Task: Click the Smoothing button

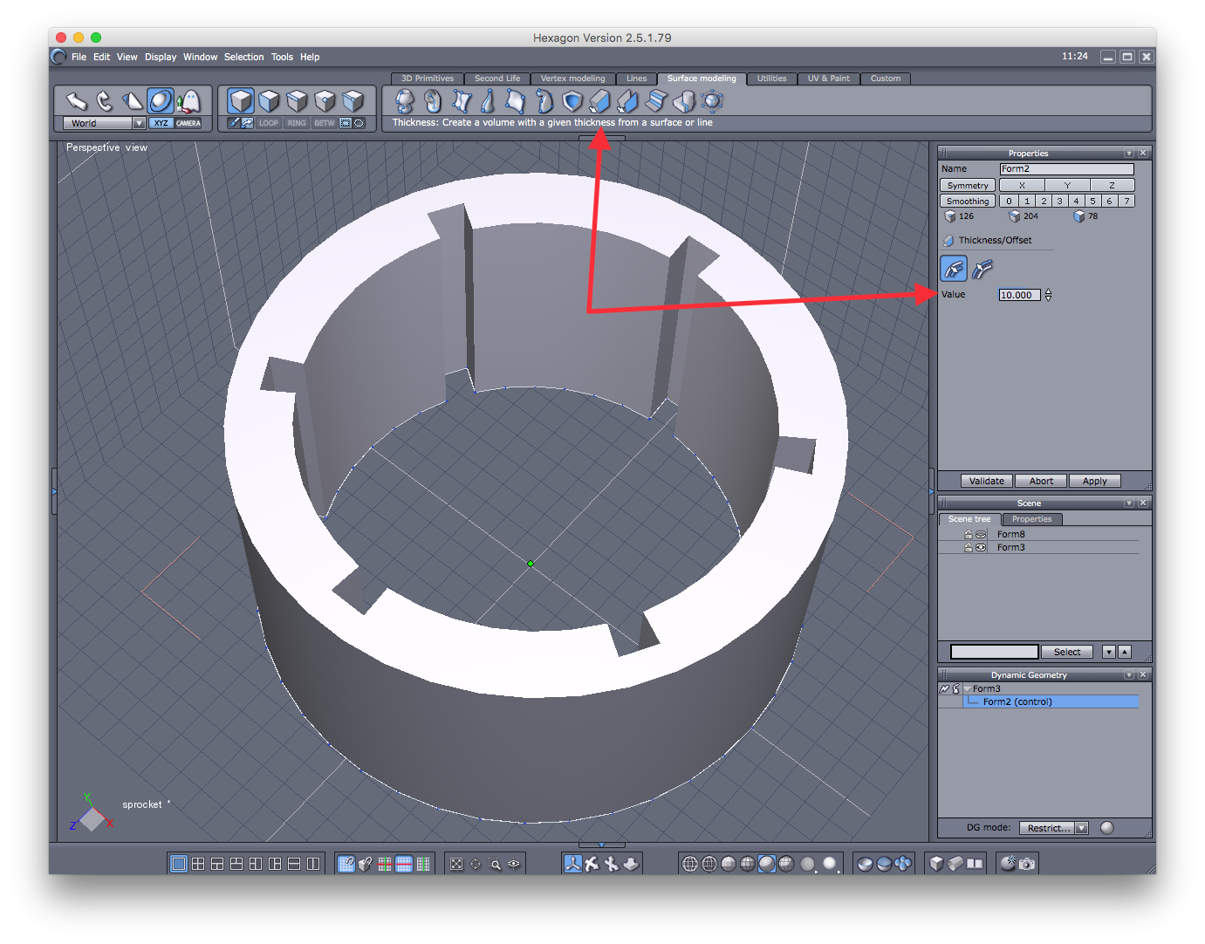Action: pyautogui.click(x=968, y=201)
